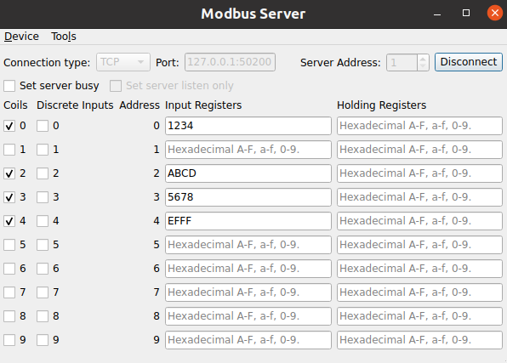The width and height of the screenshot is (507, 363).
Task: Check Discrete Input 5 checkbox
Action: [43, 245]
